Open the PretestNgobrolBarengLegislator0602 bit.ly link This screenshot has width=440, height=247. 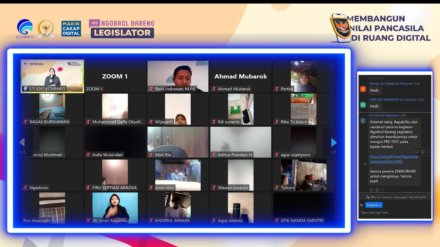394,159
